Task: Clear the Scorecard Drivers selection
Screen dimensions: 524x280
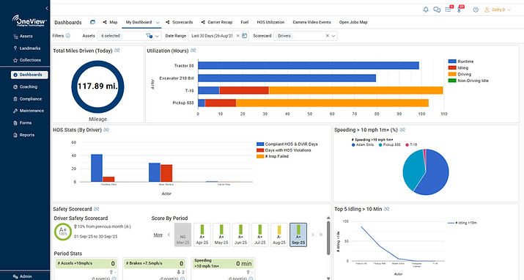Action: [327, 36]
